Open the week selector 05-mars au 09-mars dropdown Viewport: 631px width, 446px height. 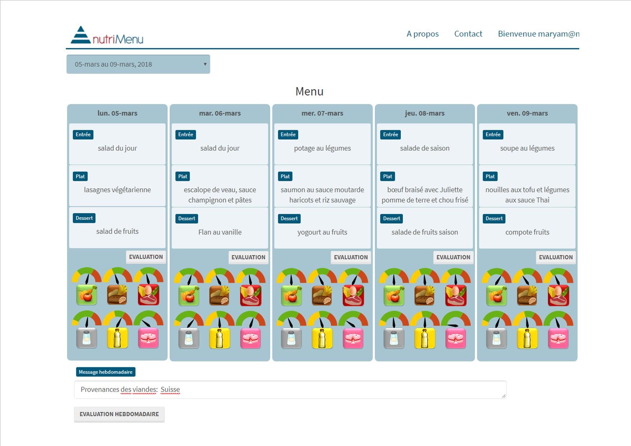[138, 64]
